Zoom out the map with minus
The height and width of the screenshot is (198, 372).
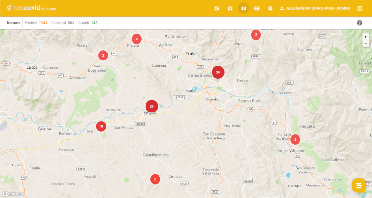click(366, 44)
